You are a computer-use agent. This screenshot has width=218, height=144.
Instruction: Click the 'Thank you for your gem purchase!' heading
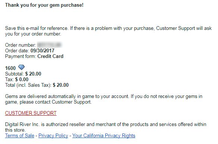[x=44, y=5]
